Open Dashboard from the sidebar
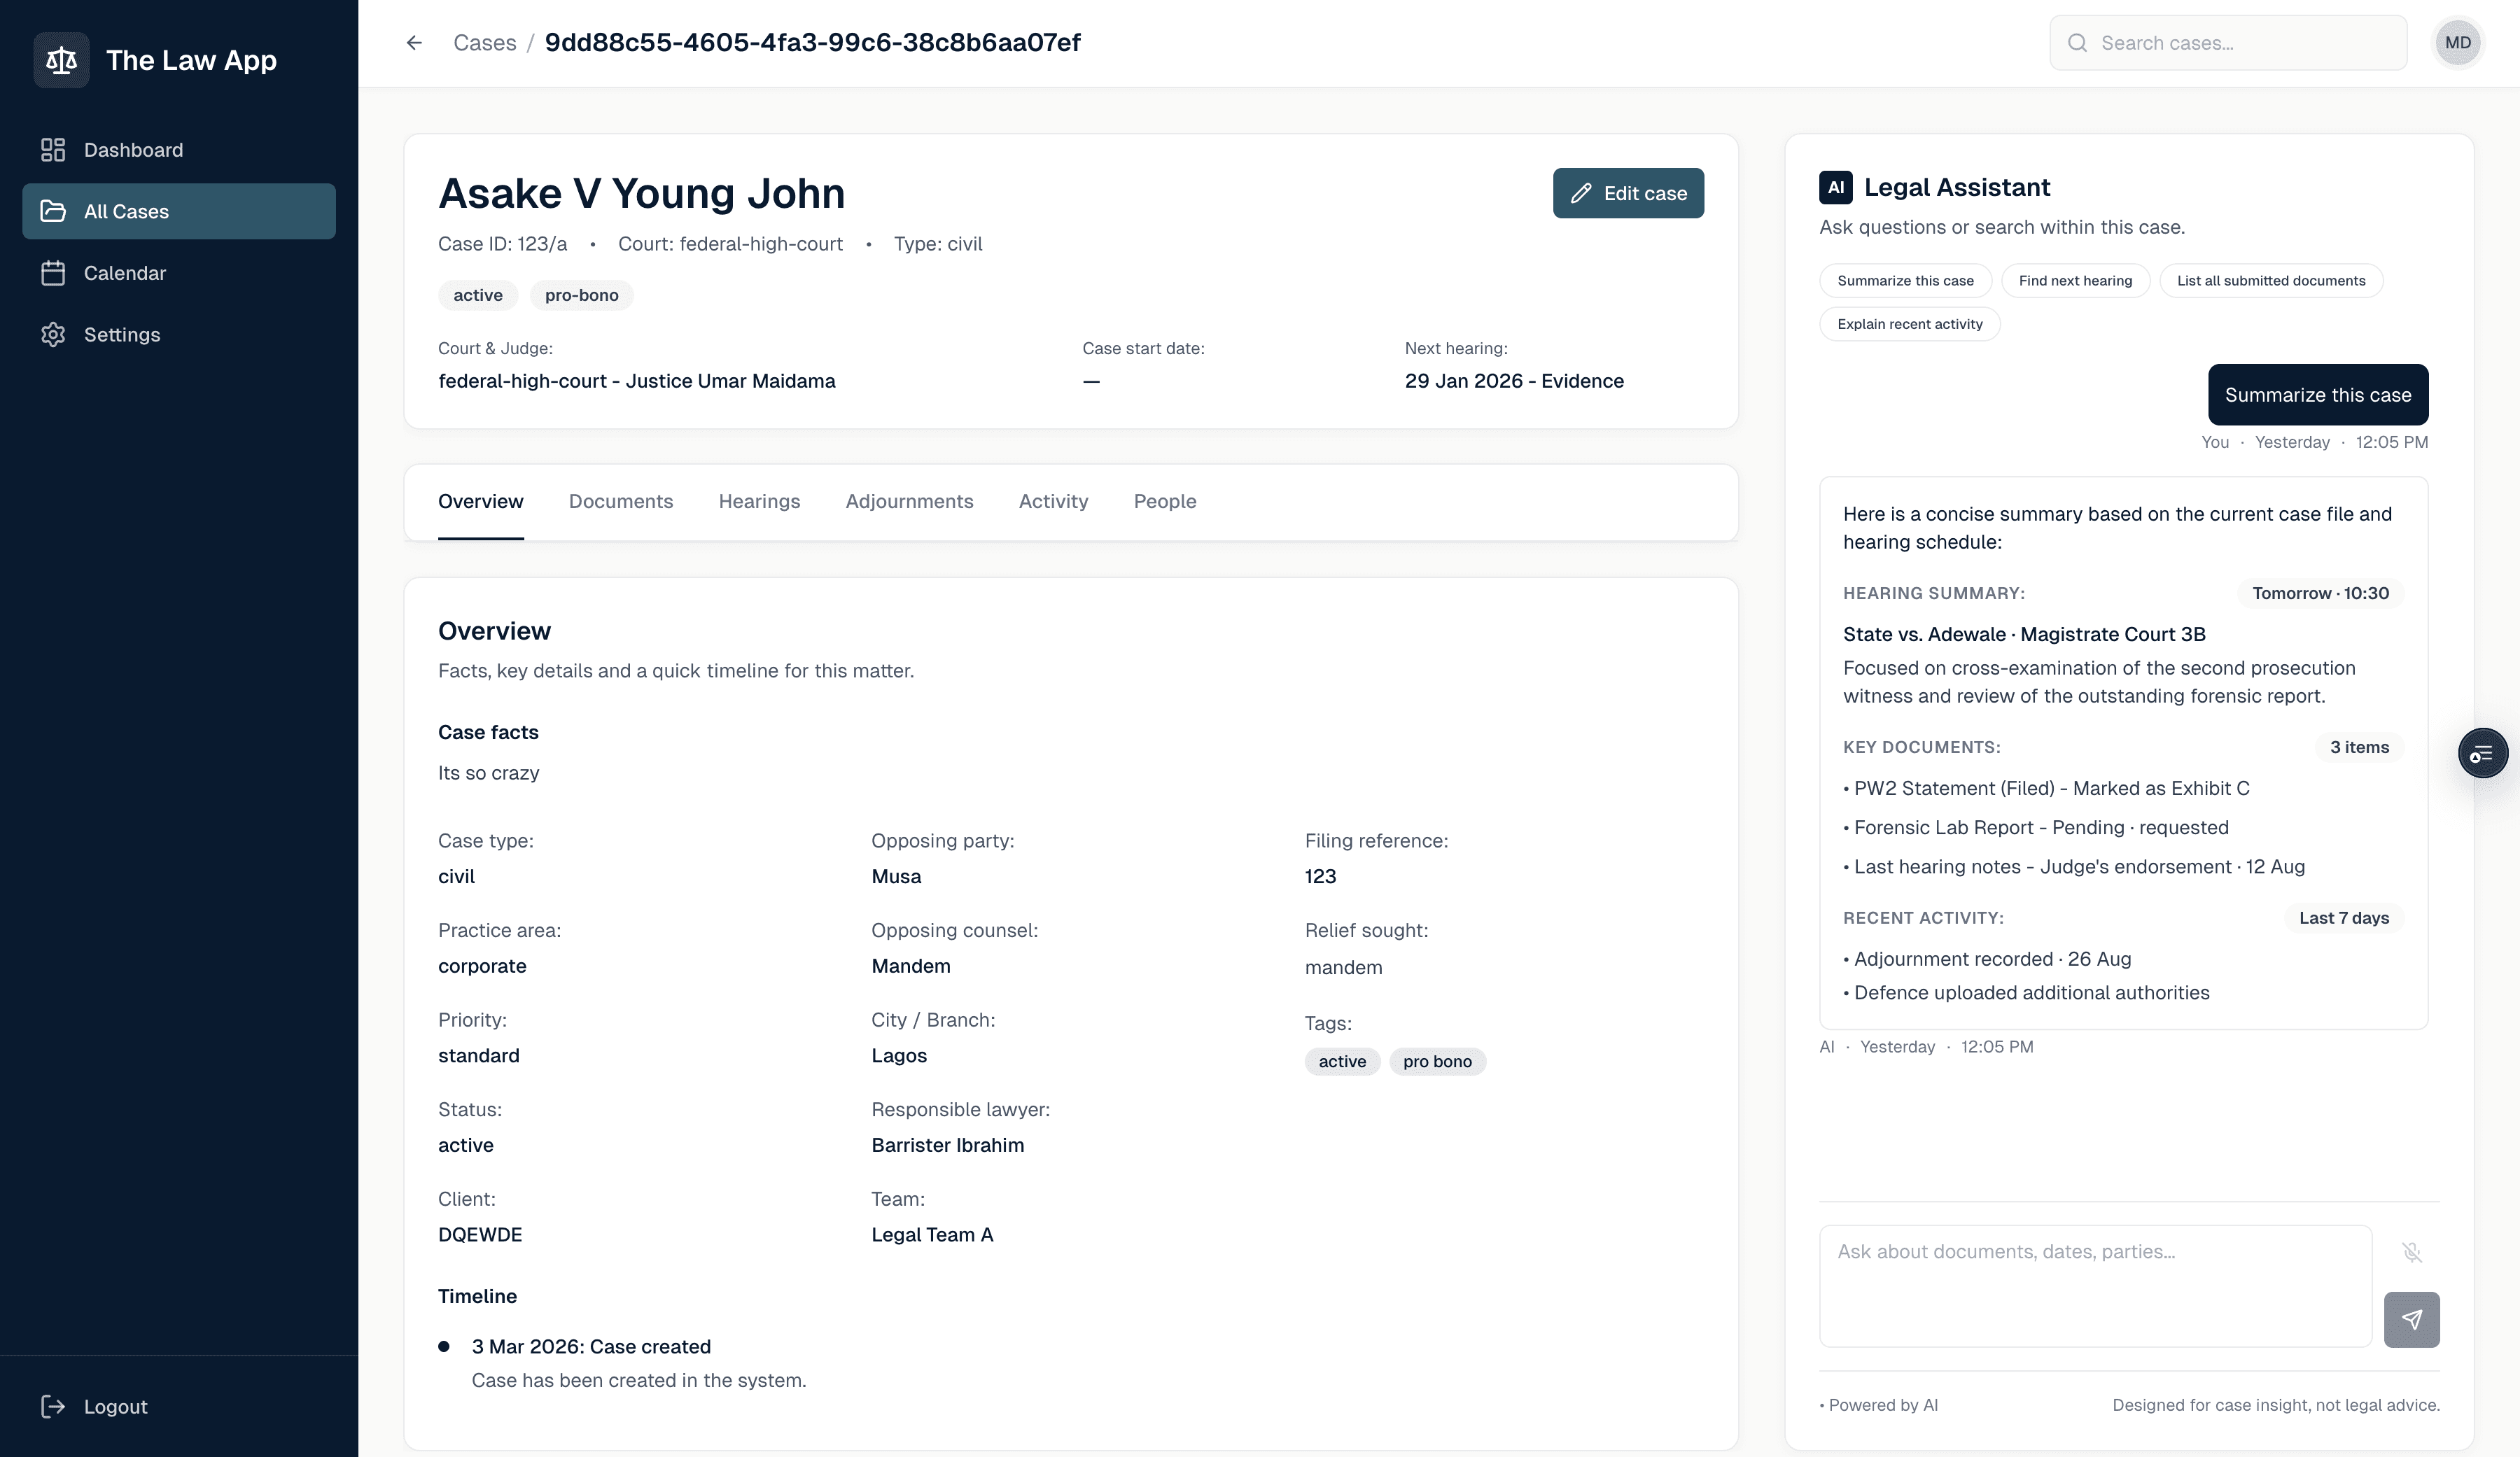Viewport: 2520px width, 1457px height. coord(133,150)
